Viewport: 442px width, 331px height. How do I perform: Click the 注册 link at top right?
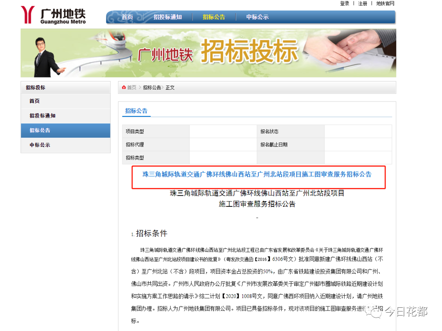[362, 3]
